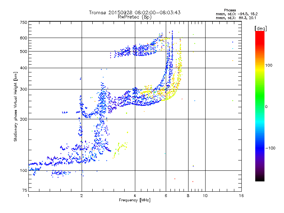This screenshot has height=213, width=284.
Task: Click x-axis tick label '16'
Action: pos(241,196)
